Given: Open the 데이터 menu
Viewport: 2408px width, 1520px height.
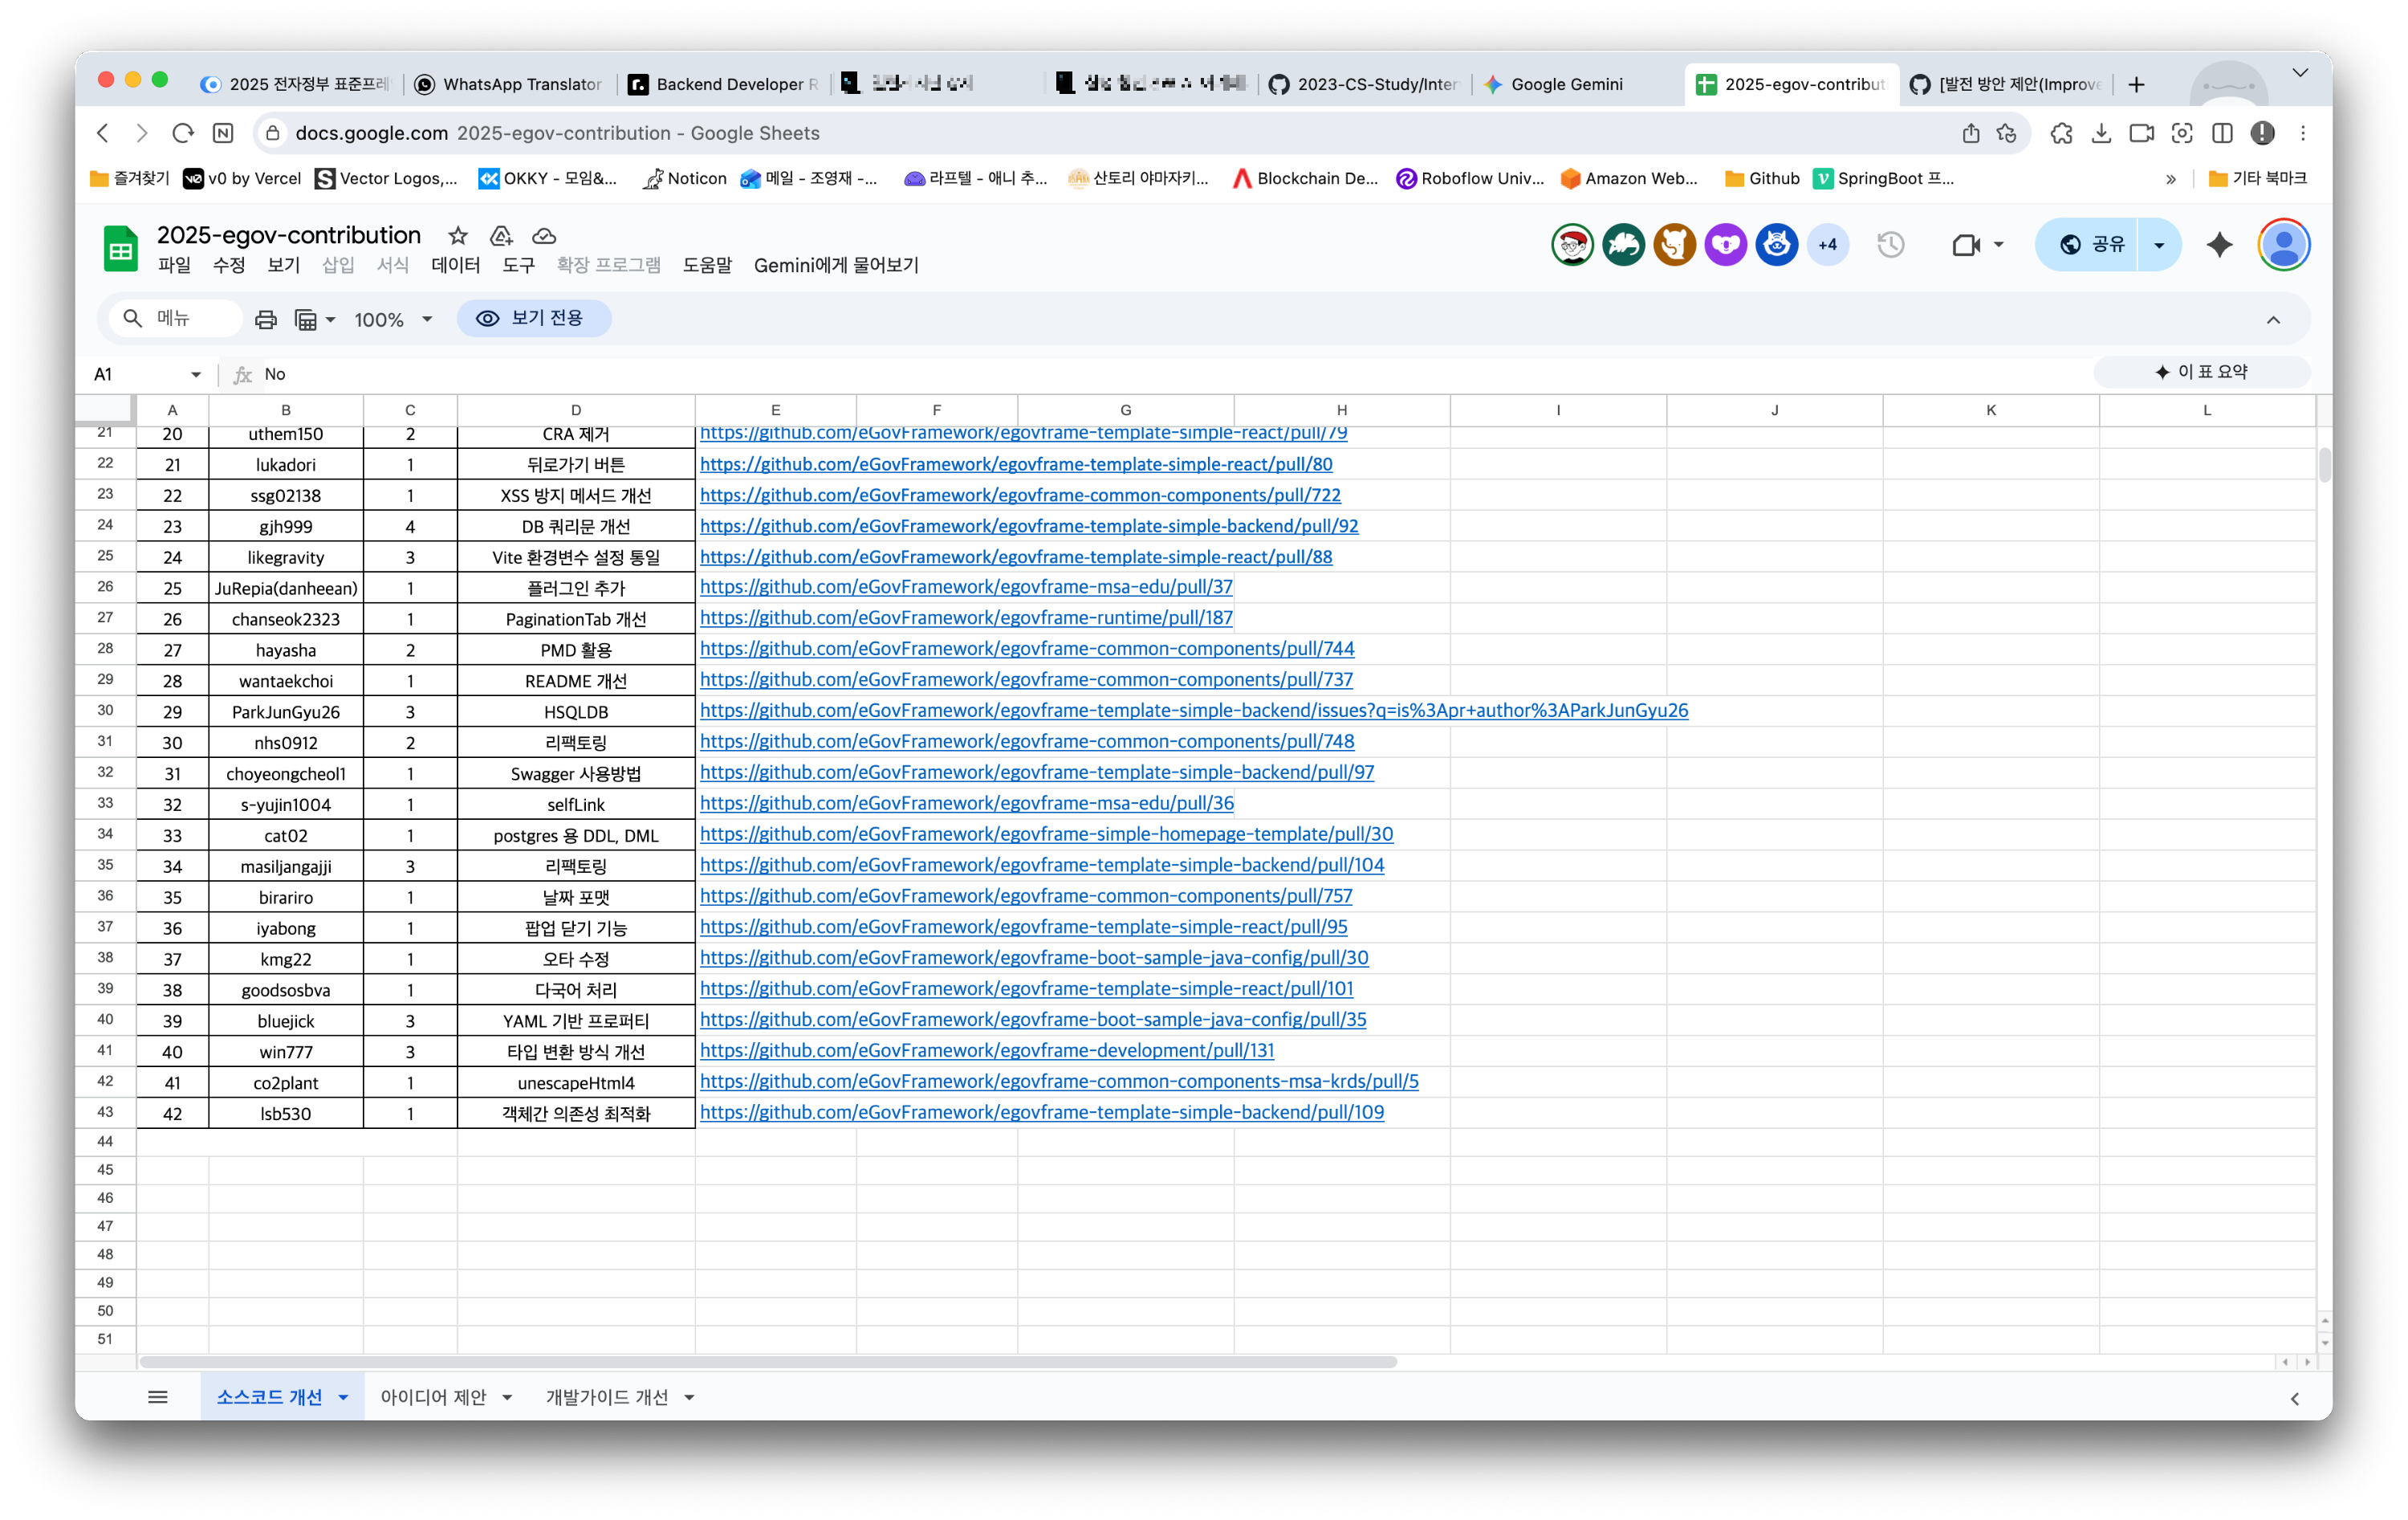Looking at the screenshot, I should click(456, 265).
